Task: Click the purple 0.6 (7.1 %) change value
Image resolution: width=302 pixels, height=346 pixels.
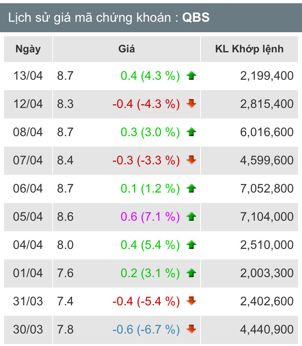Action: [150, 217]
